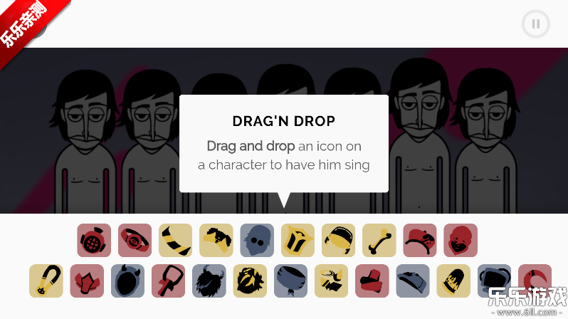Pick the red eye headband icon
568x319 pixels.
click(x=135, y=241)
